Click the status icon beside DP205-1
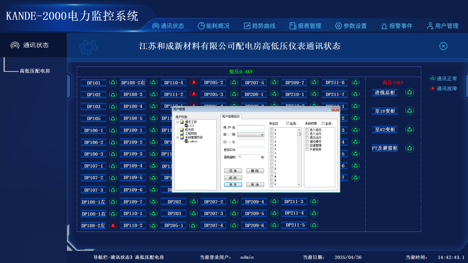 click(x=194, y=225)
